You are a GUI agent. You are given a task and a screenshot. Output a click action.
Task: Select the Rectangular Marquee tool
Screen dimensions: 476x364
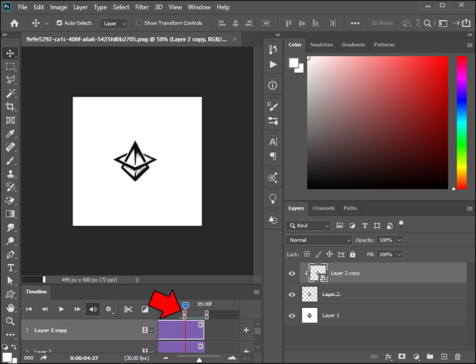[x=10, y=67]
